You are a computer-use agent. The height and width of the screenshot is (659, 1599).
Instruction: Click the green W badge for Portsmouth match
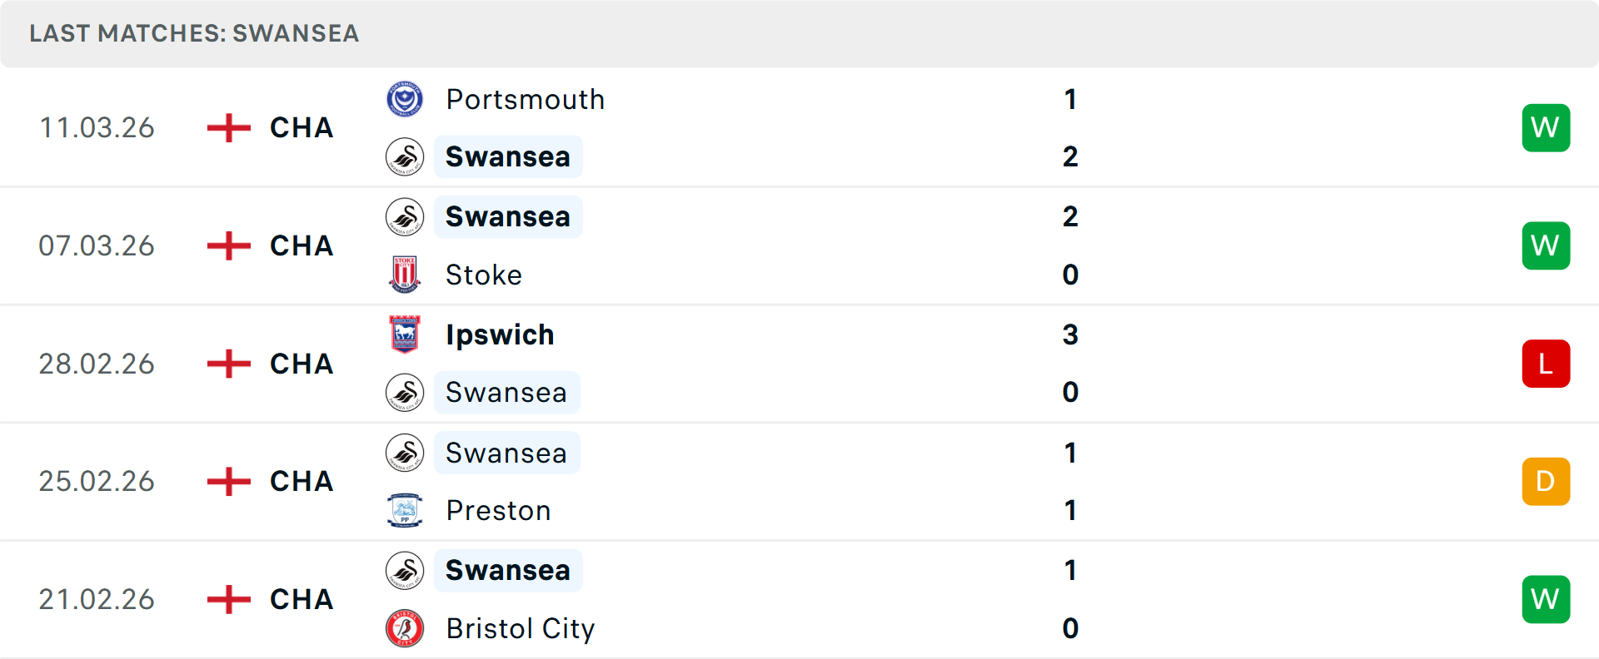(1546, 127)
